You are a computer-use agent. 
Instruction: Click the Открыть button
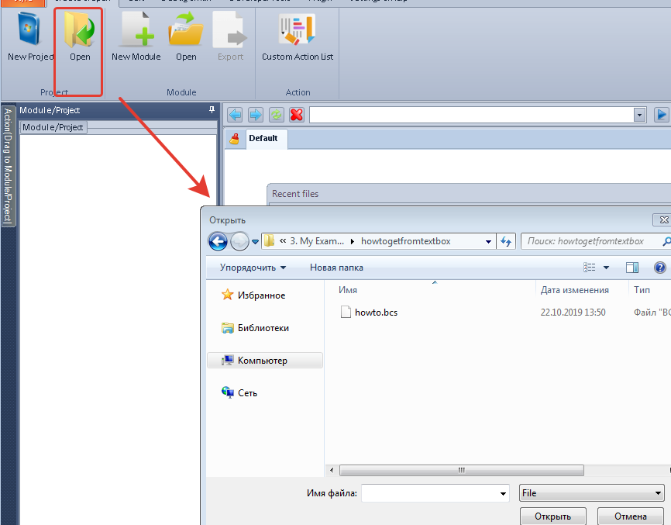(x=553, y=516)
